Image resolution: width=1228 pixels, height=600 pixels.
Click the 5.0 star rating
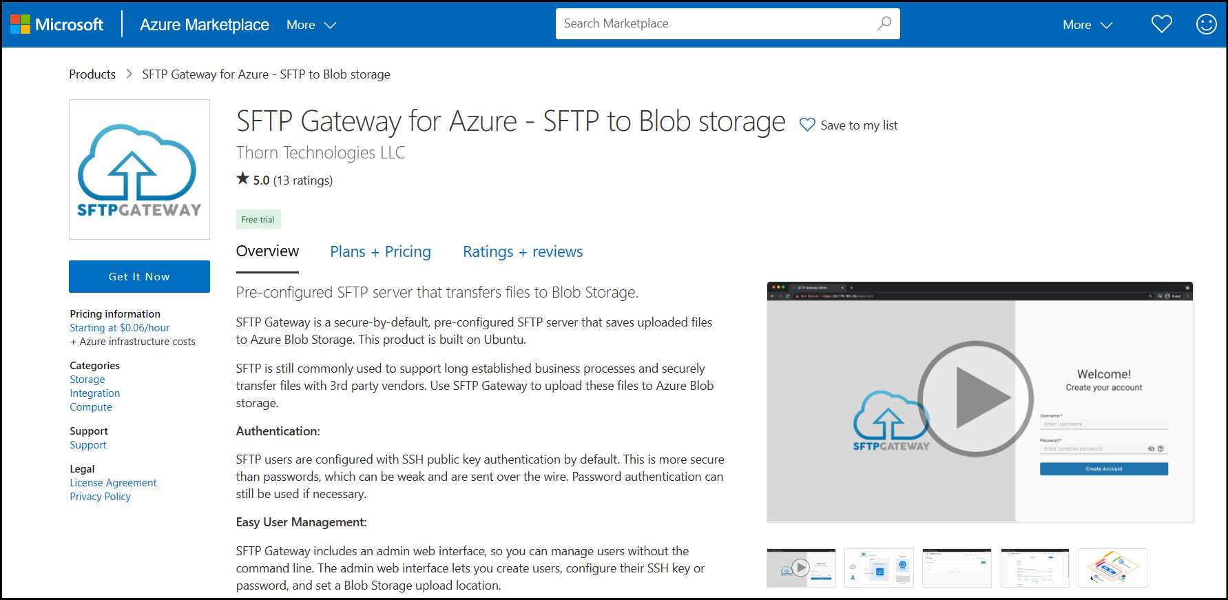coord(253,180)
